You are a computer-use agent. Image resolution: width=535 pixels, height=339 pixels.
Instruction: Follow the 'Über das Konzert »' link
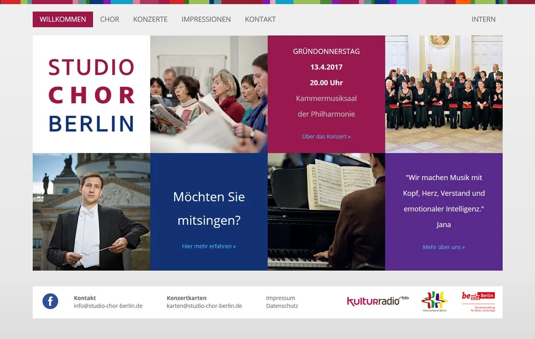pyautogui.click(x=326, y=136)
